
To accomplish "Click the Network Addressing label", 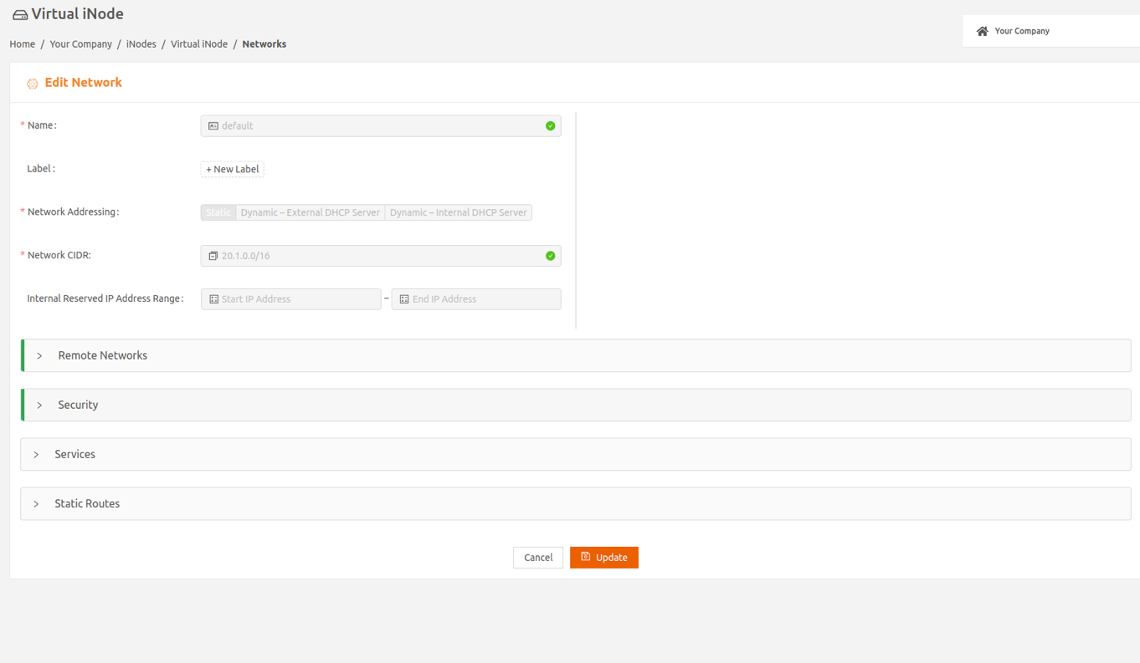I will (73, 212).
